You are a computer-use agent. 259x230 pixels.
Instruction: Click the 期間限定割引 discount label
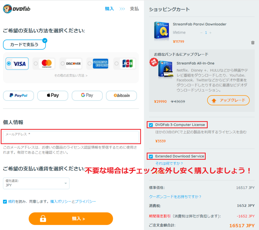coord(160,216)
